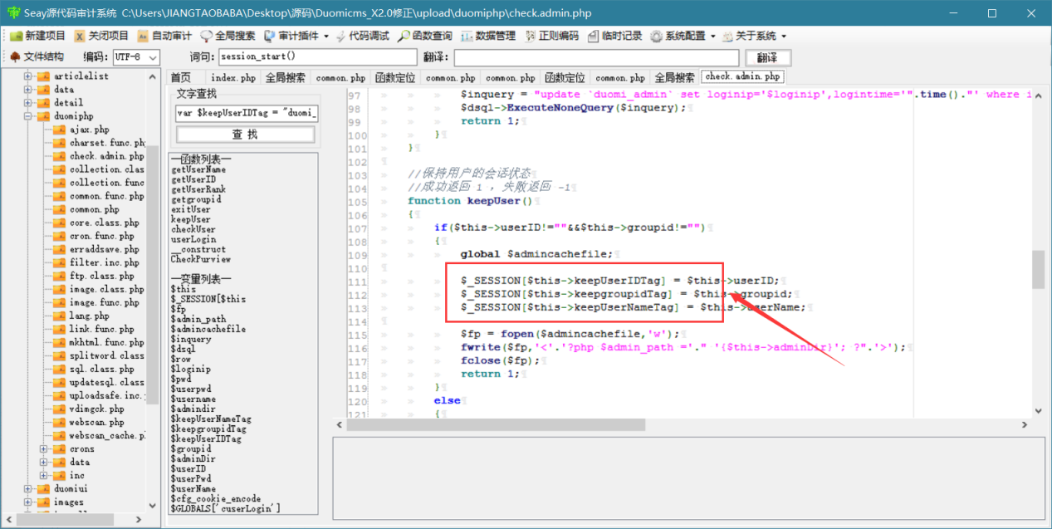
Task: Collapse the duomiphp folder in the file tree
Action: click(x=27, y=116)
